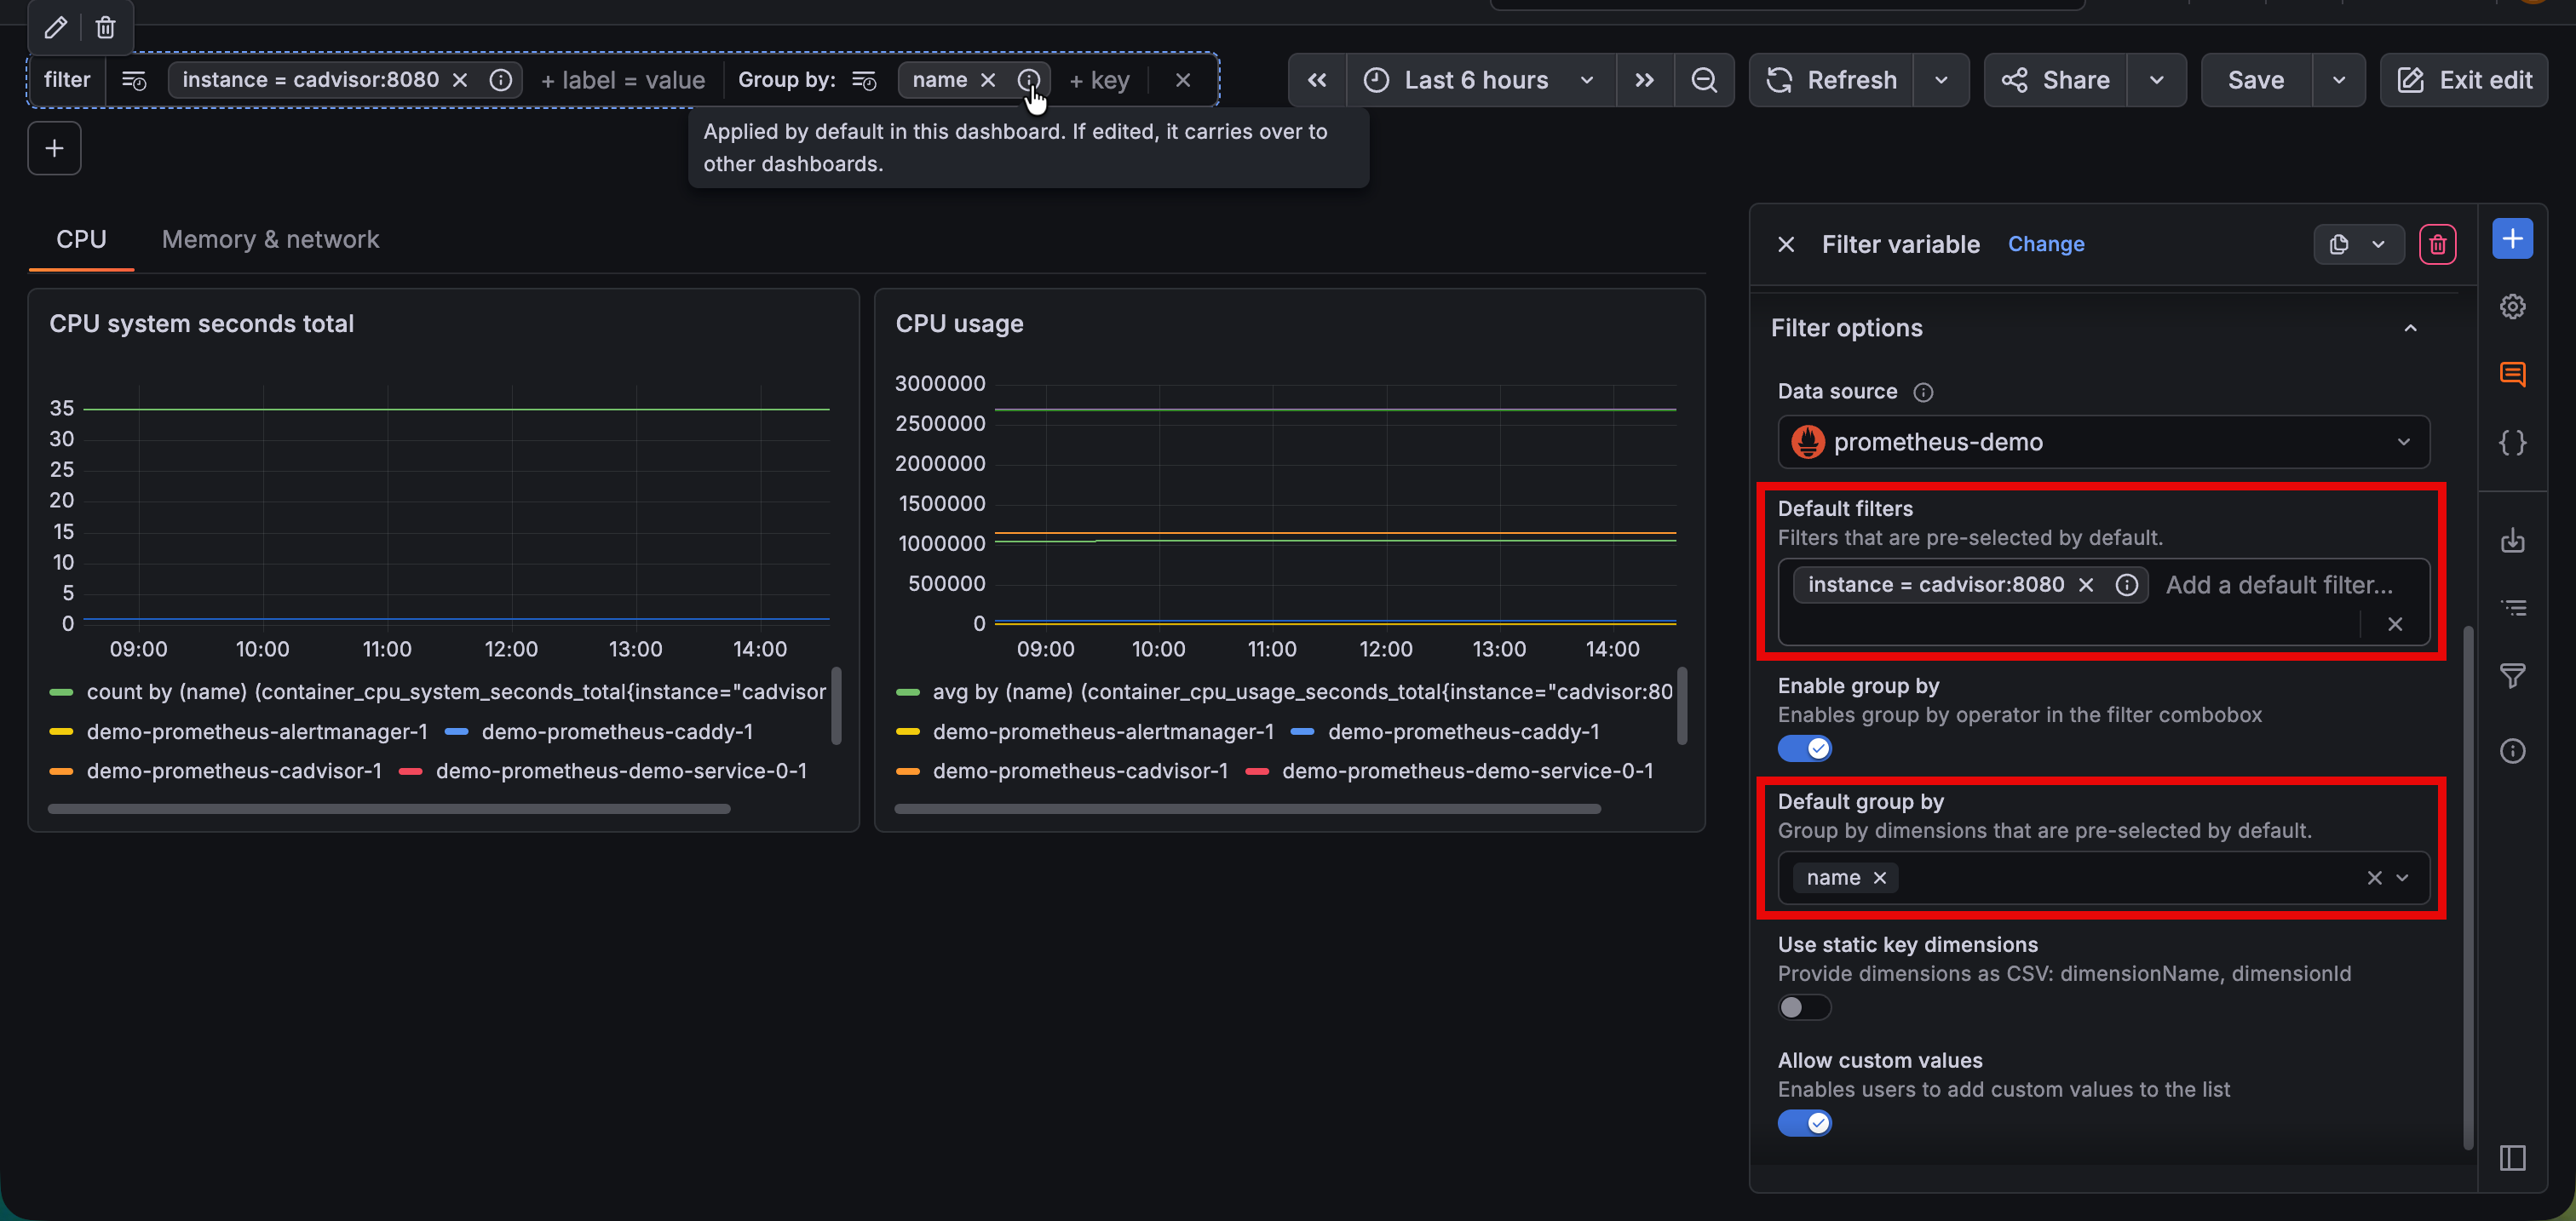Image resolution: width=2576 pixels, height=1221 pixels.
Task: Click the zoom out time range icon
Action: pos(1704,80)
